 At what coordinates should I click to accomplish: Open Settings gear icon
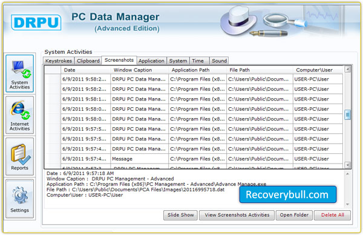point(20,199)
